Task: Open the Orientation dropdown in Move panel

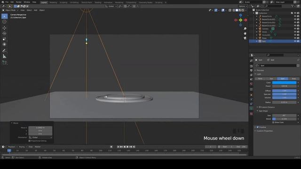Action: point(40,138)
